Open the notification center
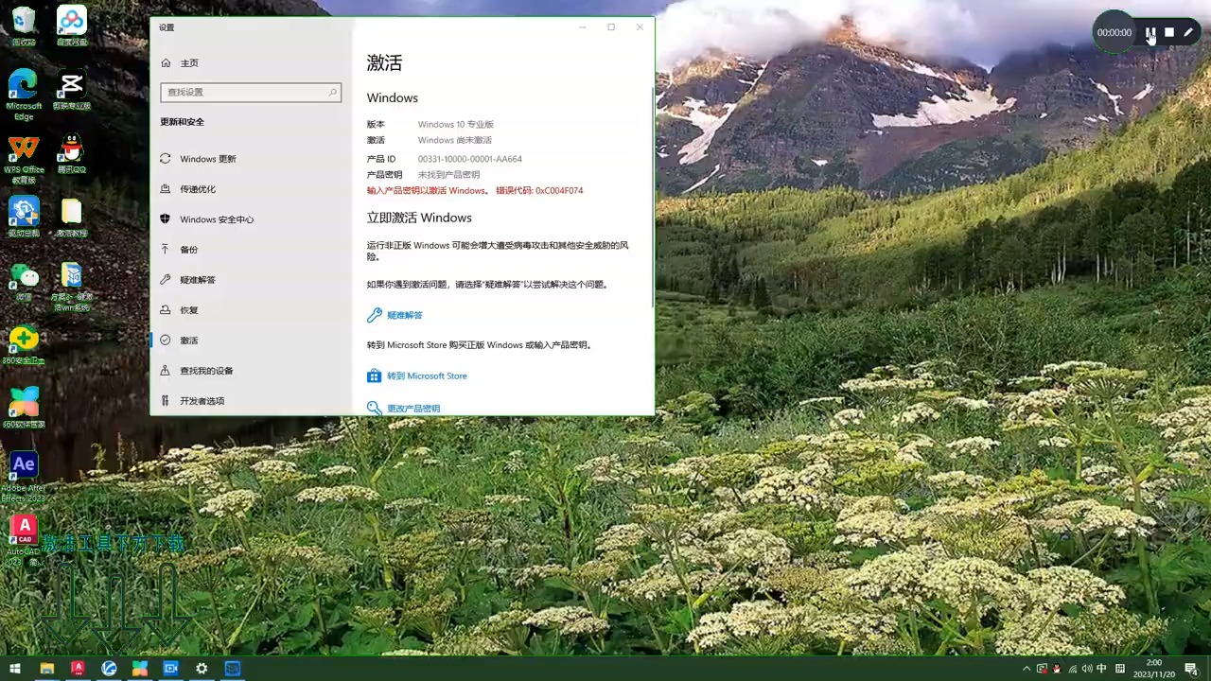This screenshot has width=1211, height=681. [1191, 669]
